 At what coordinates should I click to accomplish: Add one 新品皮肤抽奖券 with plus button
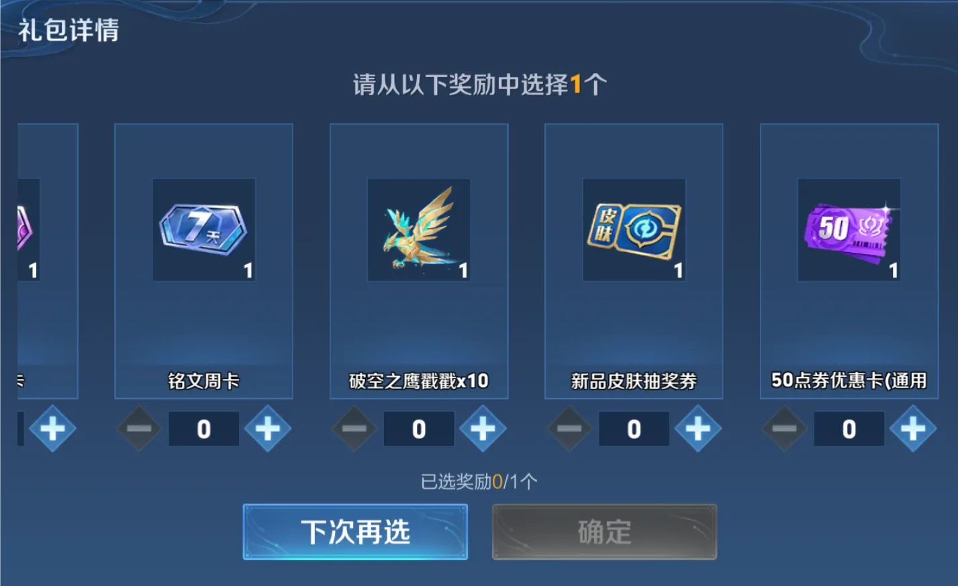pyautogui.click(x=698, y=428)
